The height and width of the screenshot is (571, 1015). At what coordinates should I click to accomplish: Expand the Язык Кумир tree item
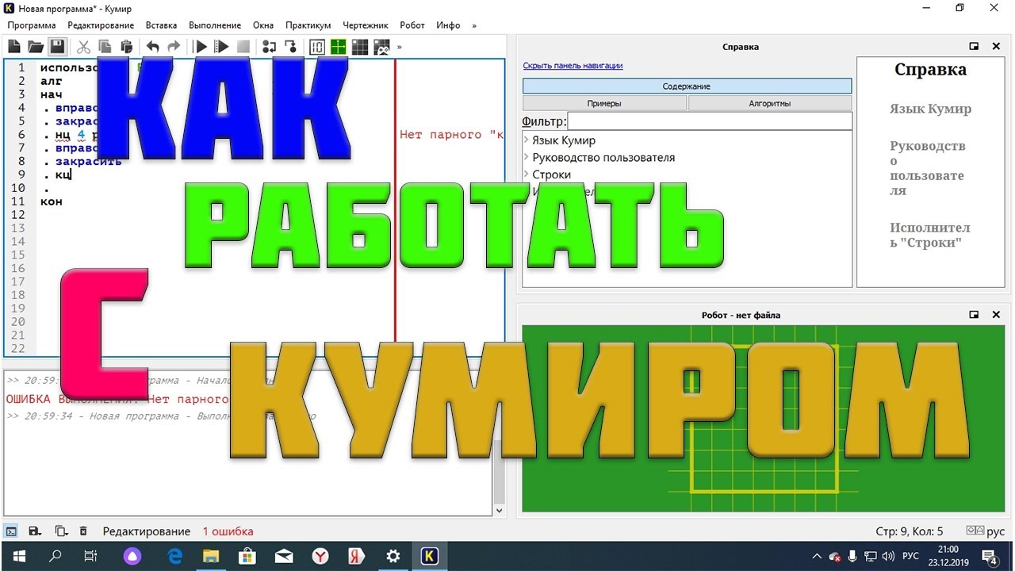(x=527, y=140)
